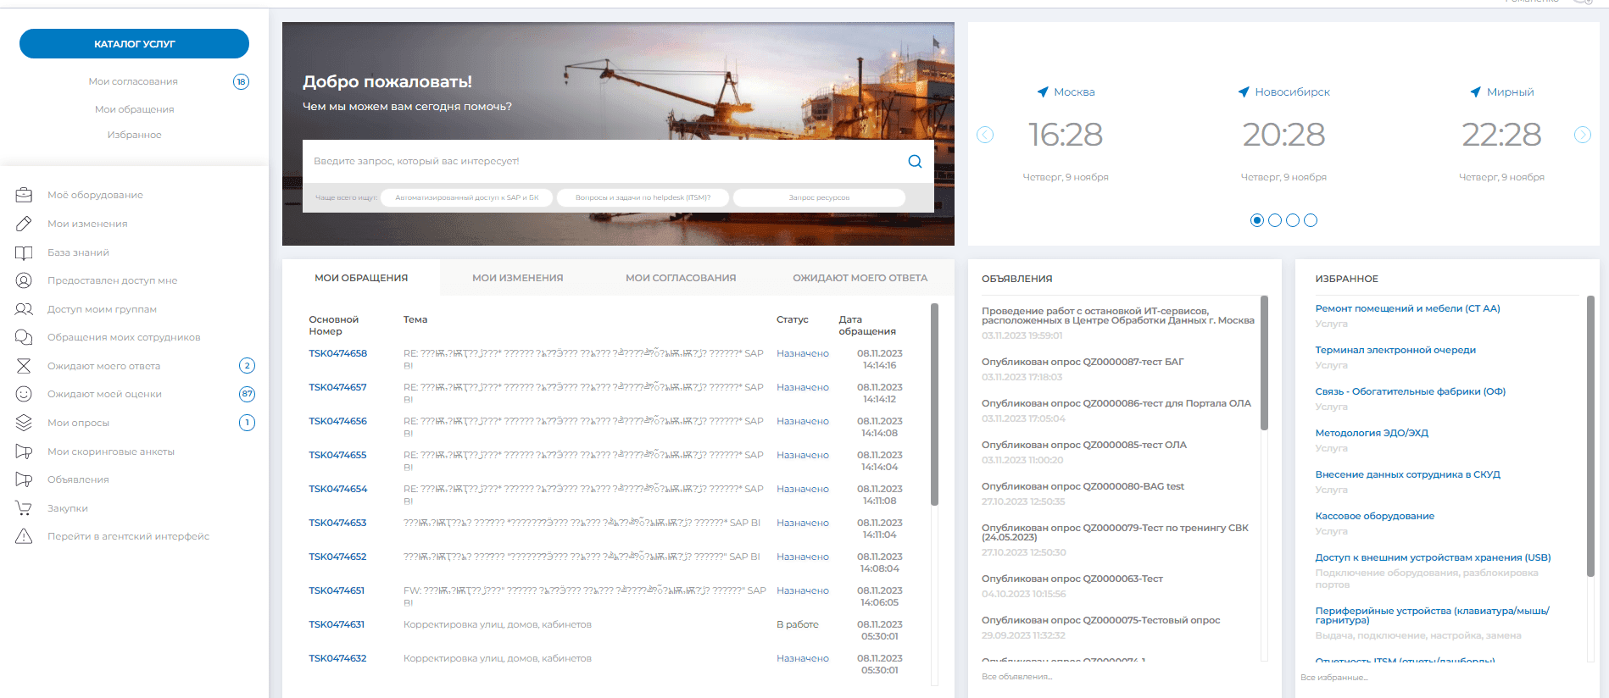Open Моё оборудование briefcase icon

click(x=24, y=195)
